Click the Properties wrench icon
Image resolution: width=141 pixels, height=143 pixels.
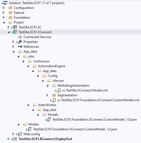[20, 42]
